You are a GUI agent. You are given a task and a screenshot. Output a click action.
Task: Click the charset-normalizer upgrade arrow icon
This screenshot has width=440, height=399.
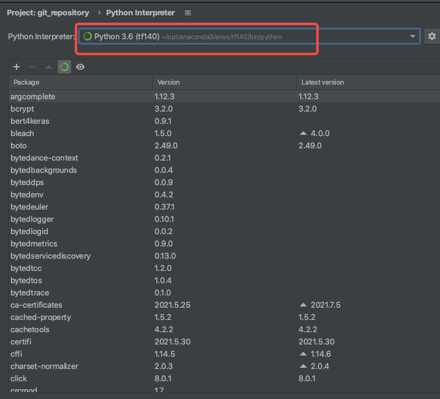pyautogui.click(x=303, y=366)
